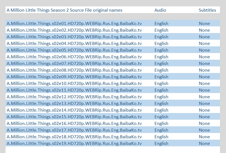226x153 pixels.
Task: Select the s02e15 file name cell
Action: click(74, 117)
